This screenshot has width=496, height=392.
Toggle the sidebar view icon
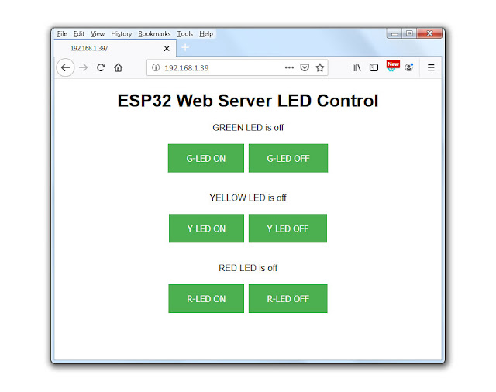(374, 67)
